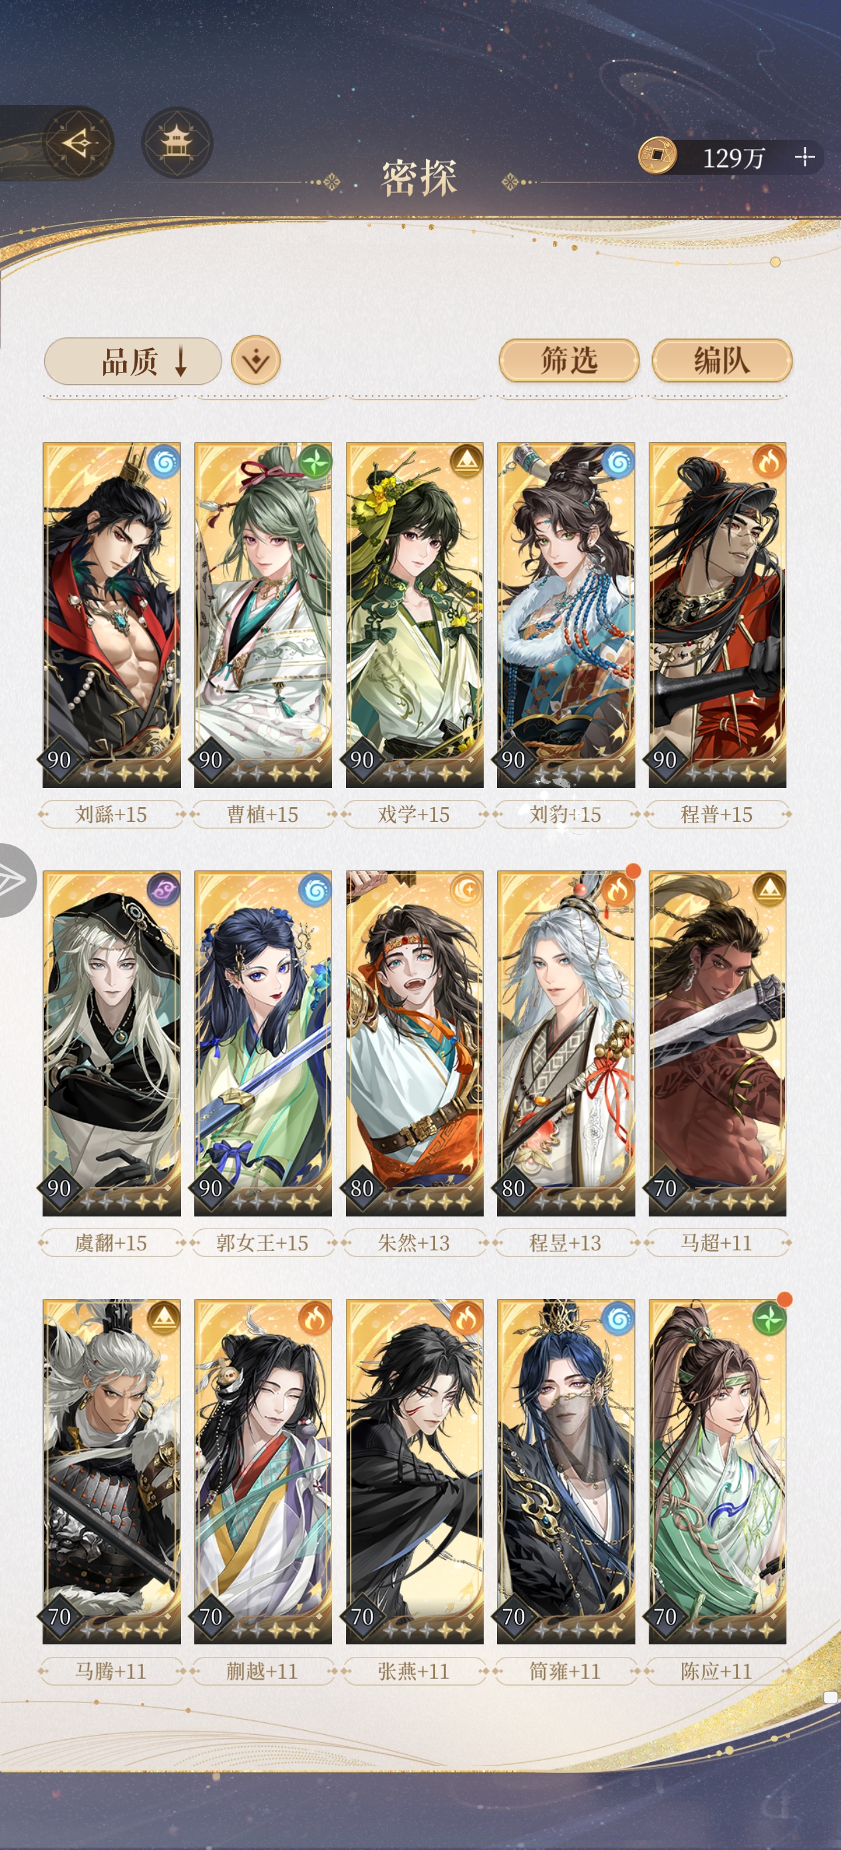Click the 简雍+11 name label
This screenshot has width=841, height=1850.
point(566,1671)
